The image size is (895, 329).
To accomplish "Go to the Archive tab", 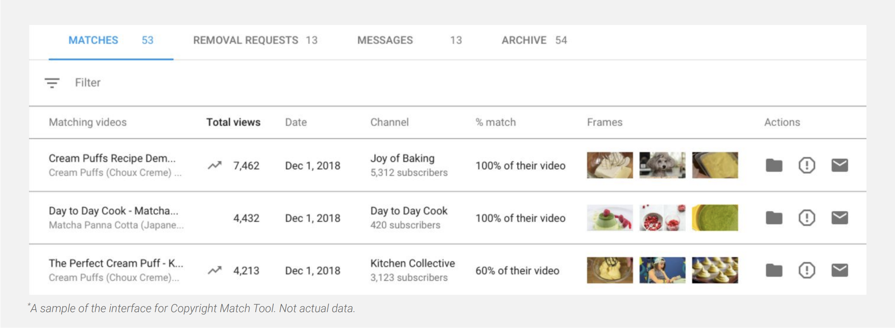I will pos(534,40).
